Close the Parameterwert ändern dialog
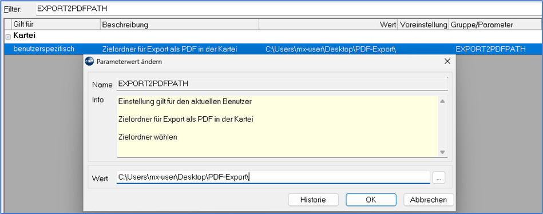Screen dimensions: 543x214 447,62
